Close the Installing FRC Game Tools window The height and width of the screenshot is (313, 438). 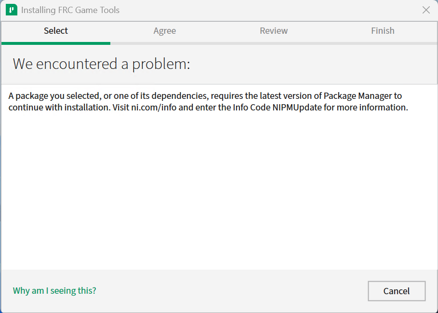tap(426, 10)
